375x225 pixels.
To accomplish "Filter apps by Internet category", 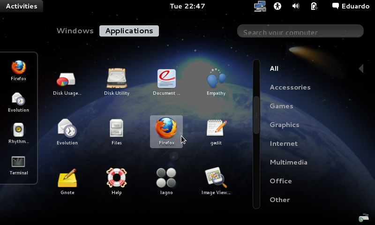I will [284, 143].
